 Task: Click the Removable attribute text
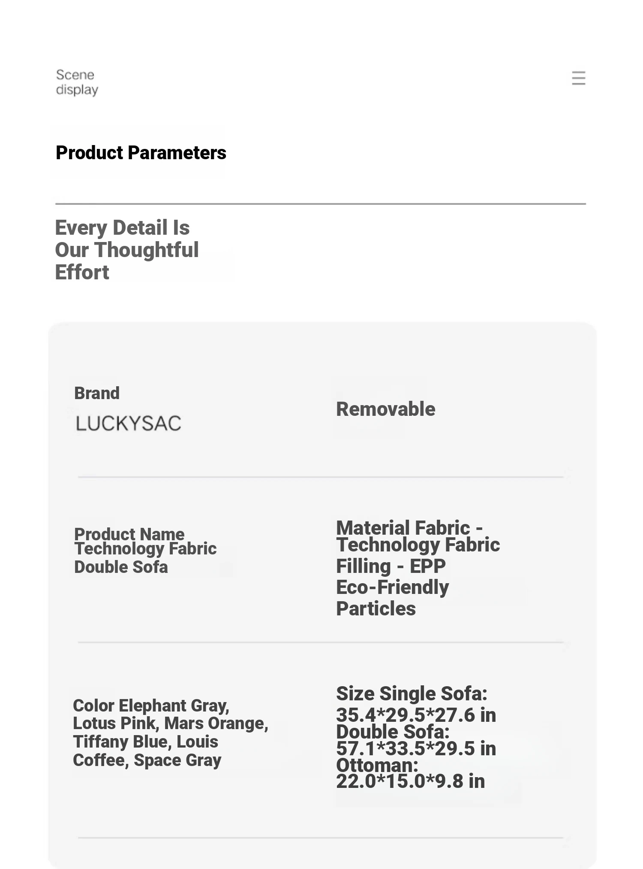385,409
